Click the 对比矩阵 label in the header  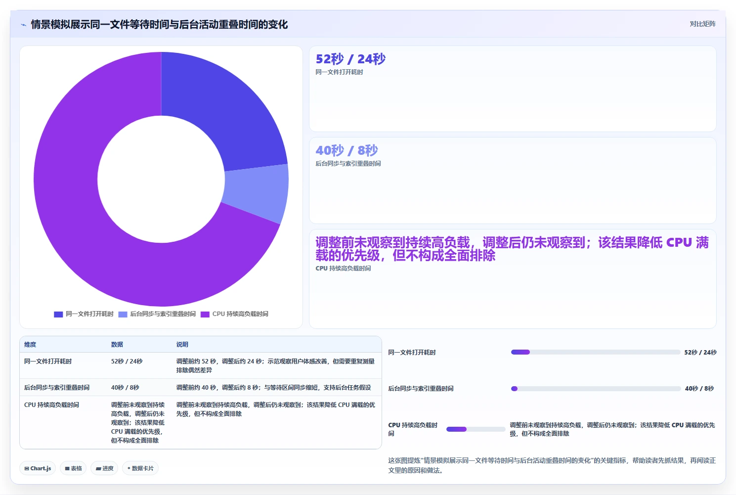(702, 24)
